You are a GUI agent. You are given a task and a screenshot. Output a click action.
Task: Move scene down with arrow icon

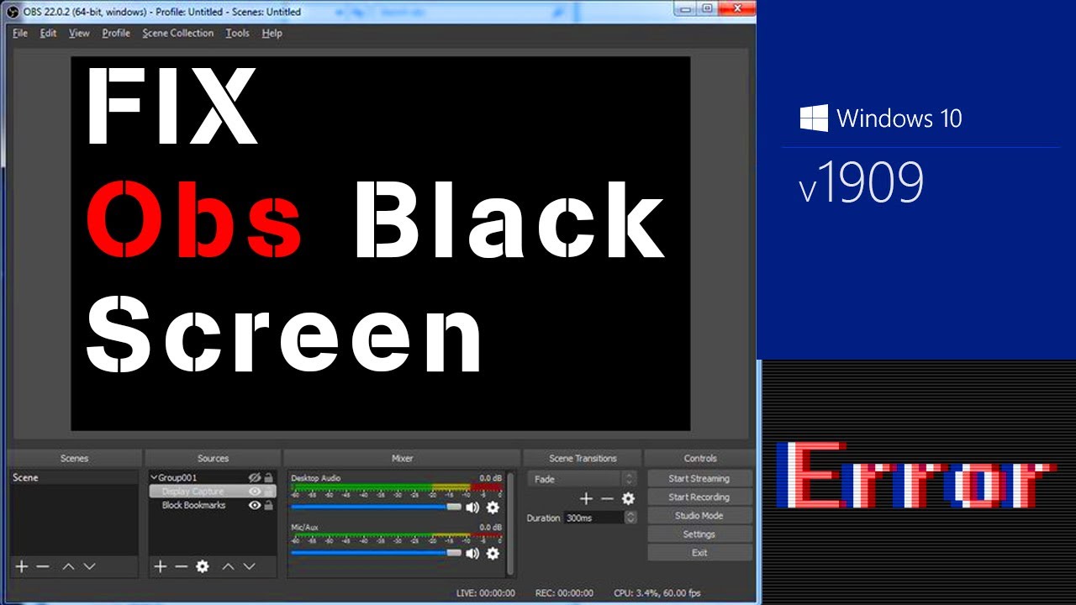(x=89, y=566)
